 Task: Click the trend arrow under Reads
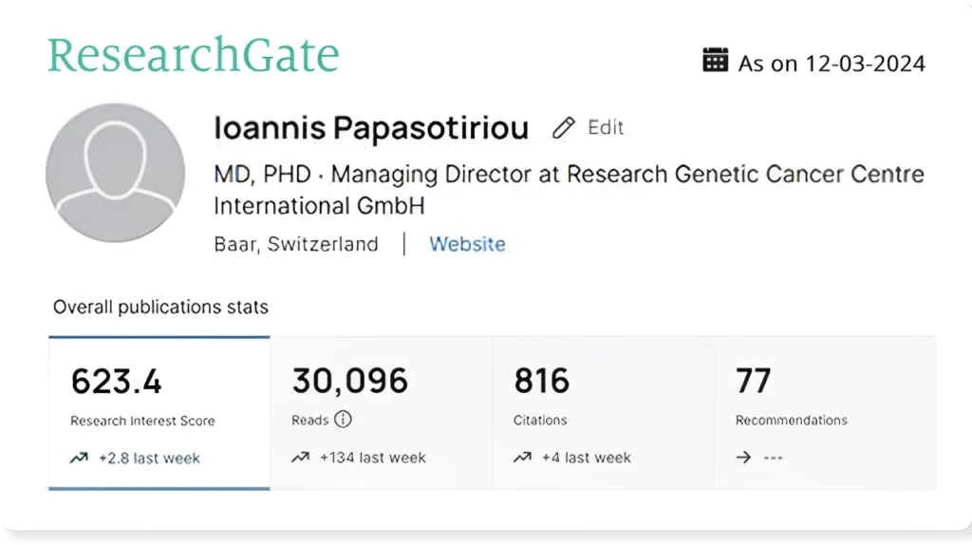pos(301,458)
